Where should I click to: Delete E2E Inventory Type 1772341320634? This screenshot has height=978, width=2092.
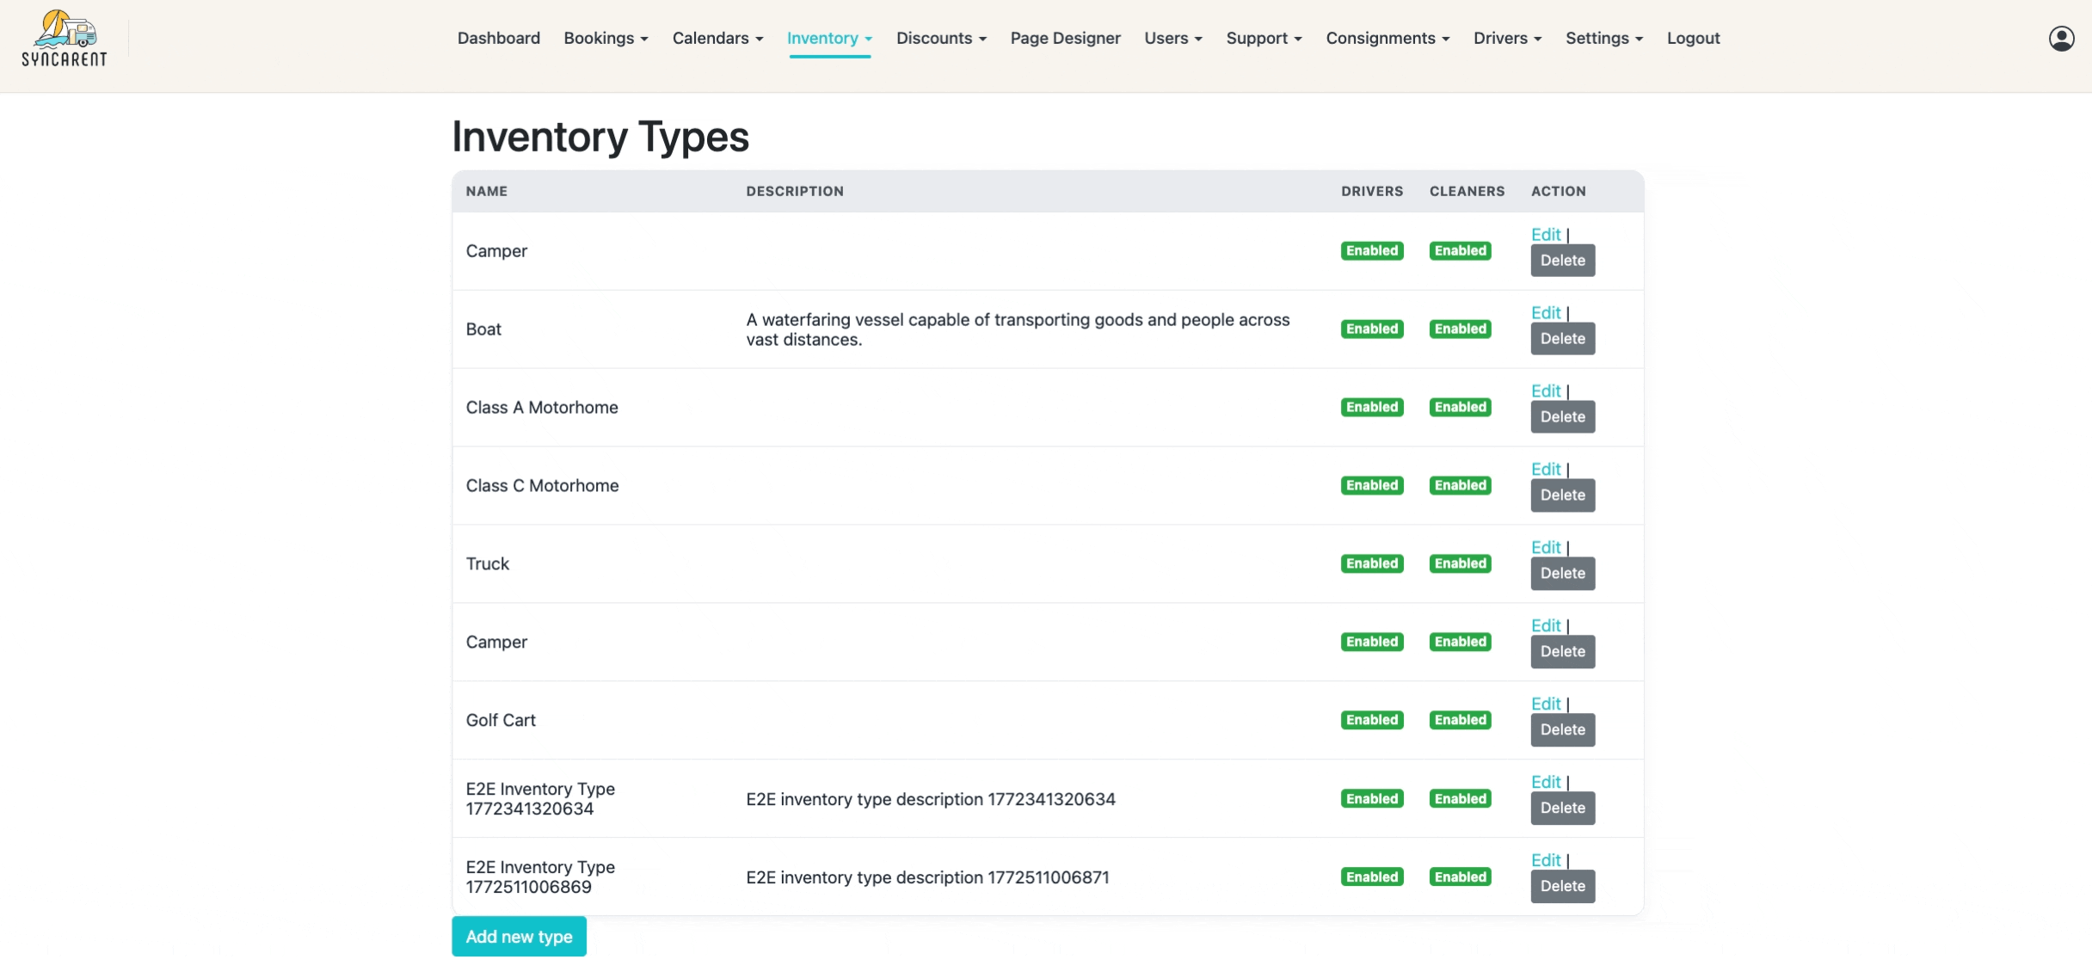pyautogui.click(x=1562, y=809)
